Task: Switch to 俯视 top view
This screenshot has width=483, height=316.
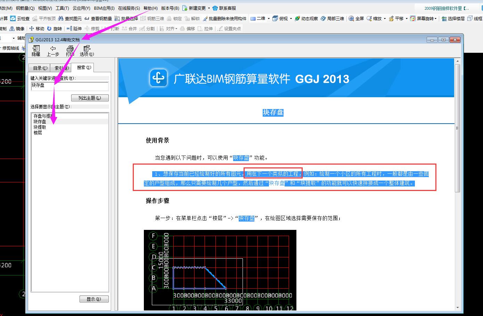Action: click(x=280, y=18)
